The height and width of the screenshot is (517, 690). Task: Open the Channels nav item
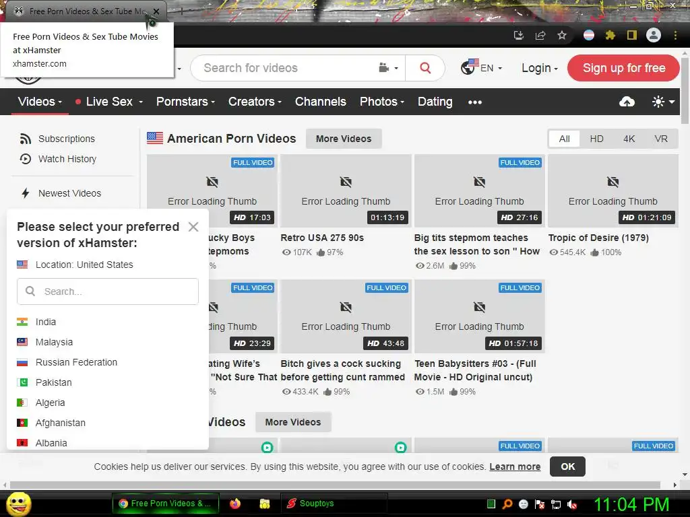320,102
